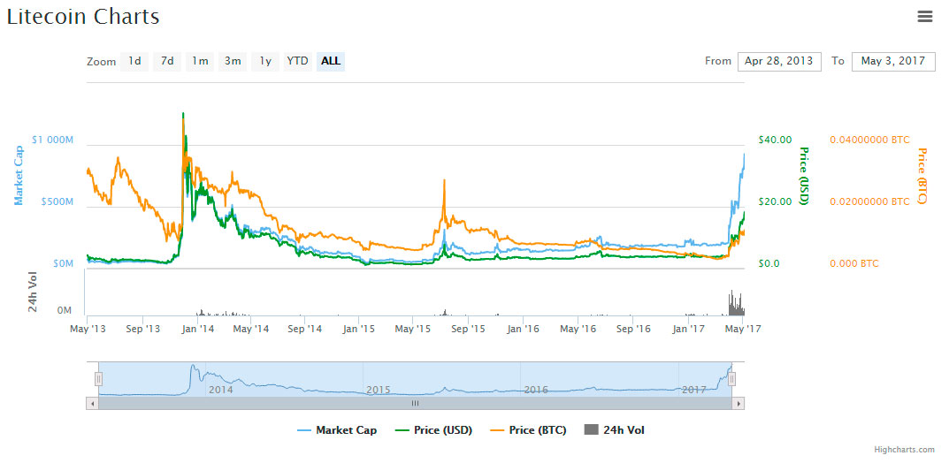Toggle 24h Vol series in legend
949x463 pixels.
pos(615,430)
